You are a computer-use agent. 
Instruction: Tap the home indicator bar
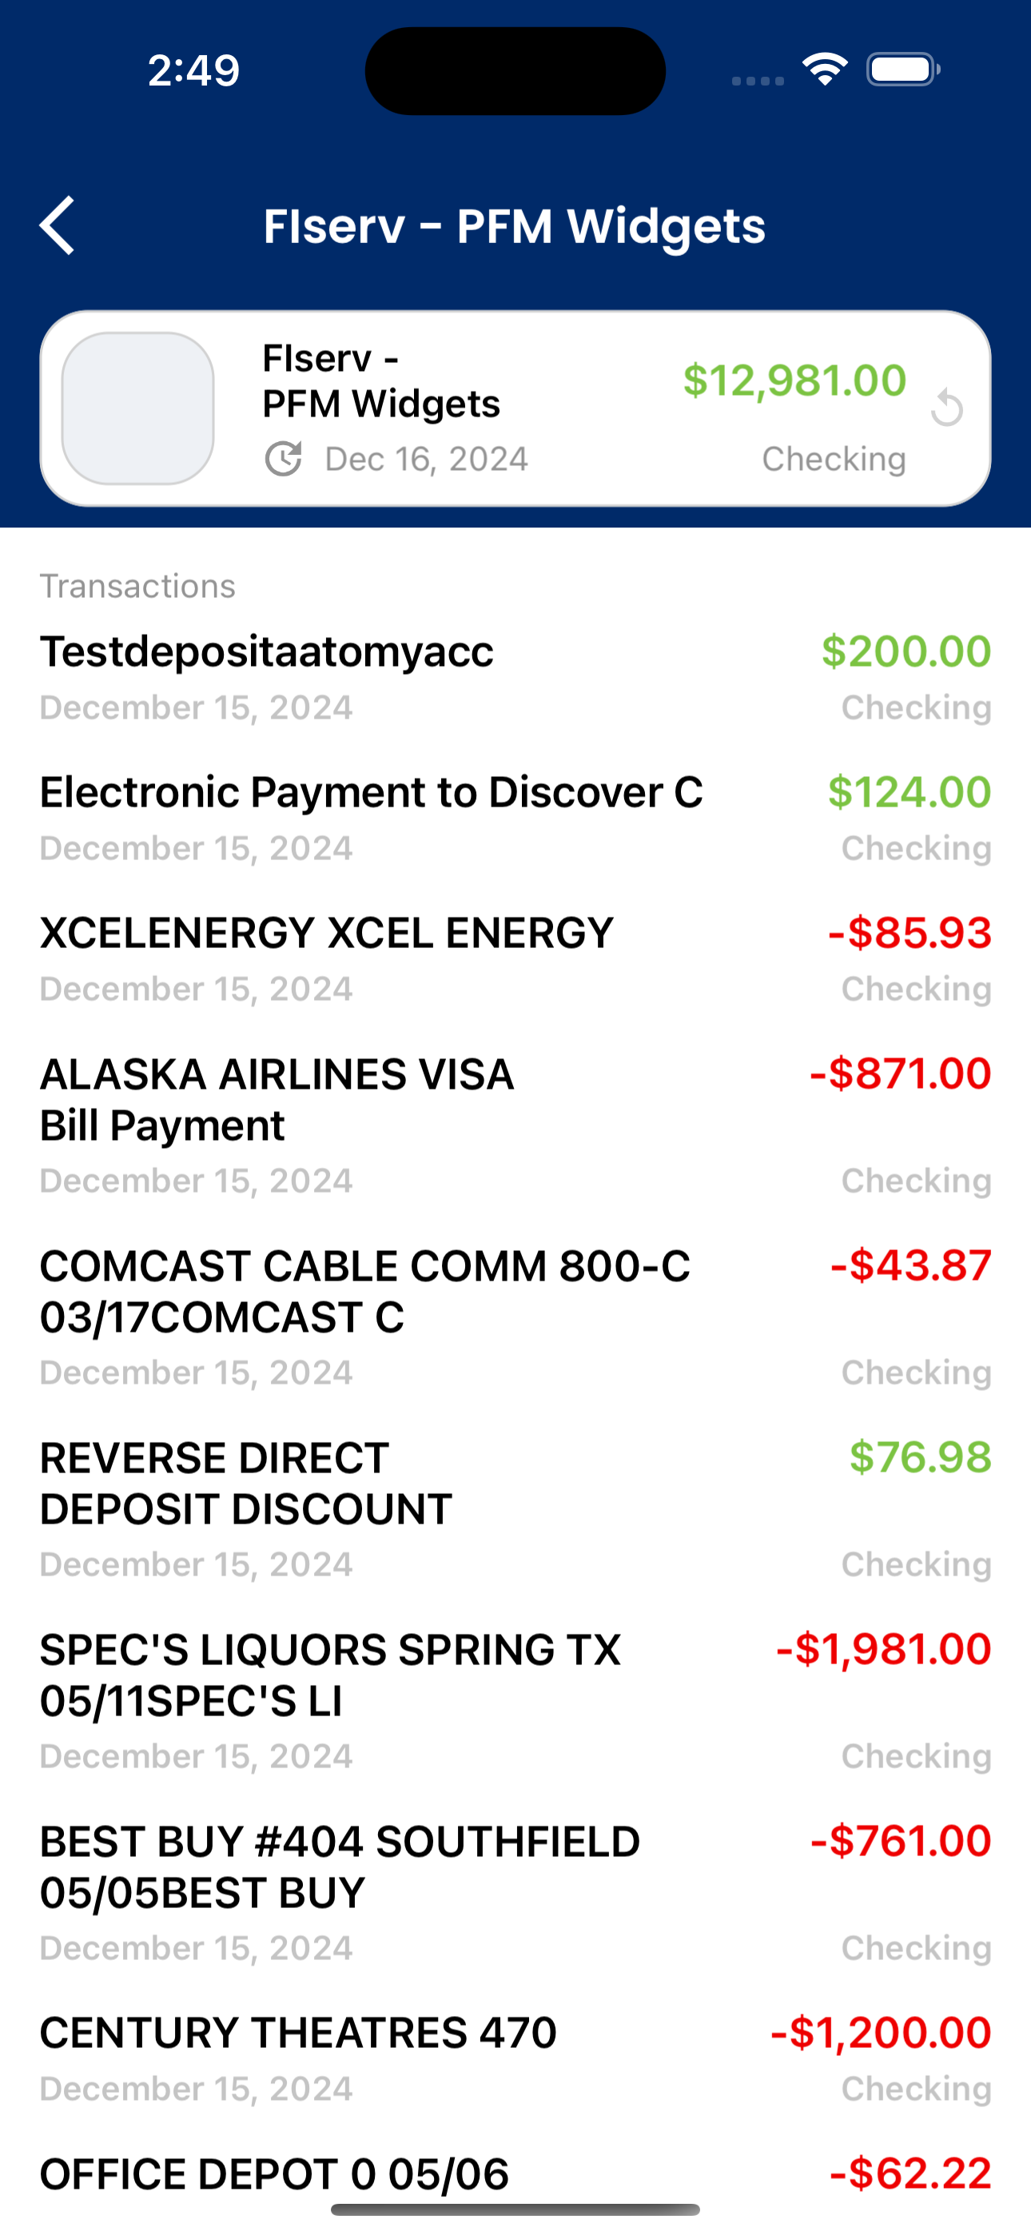[515, 2209]
